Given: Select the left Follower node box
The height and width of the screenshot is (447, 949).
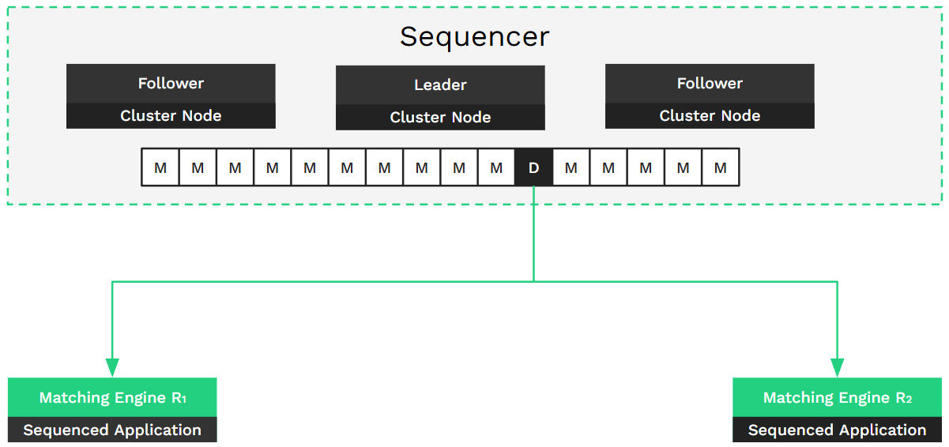Looking at the screenshot, I should coord(171,84).
